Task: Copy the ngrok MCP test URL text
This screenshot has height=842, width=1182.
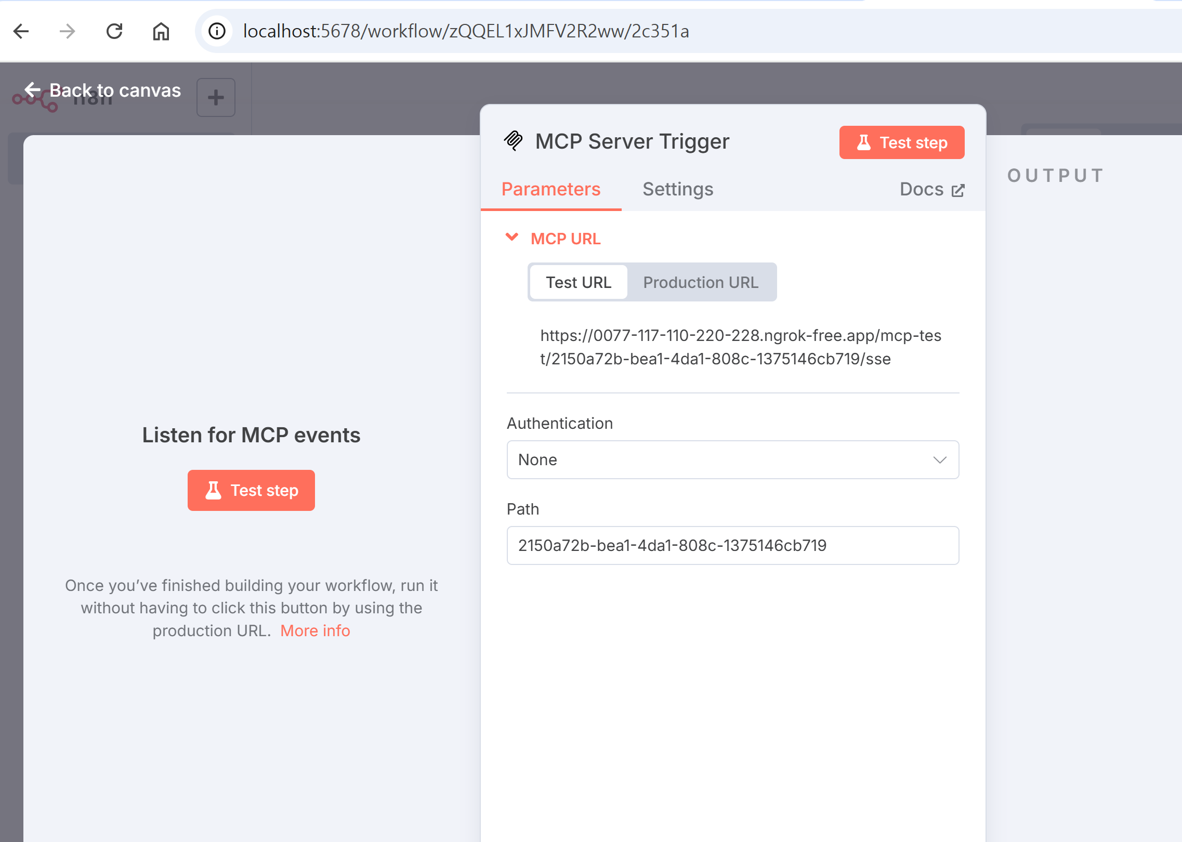Action: 741,347
